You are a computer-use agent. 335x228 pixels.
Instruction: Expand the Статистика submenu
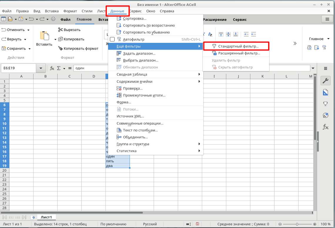[x=155, y=151]
